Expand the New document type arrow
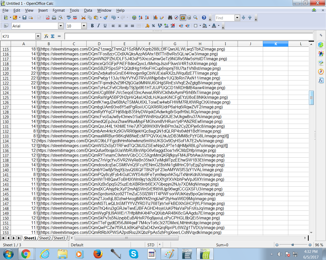 [10, 18]
